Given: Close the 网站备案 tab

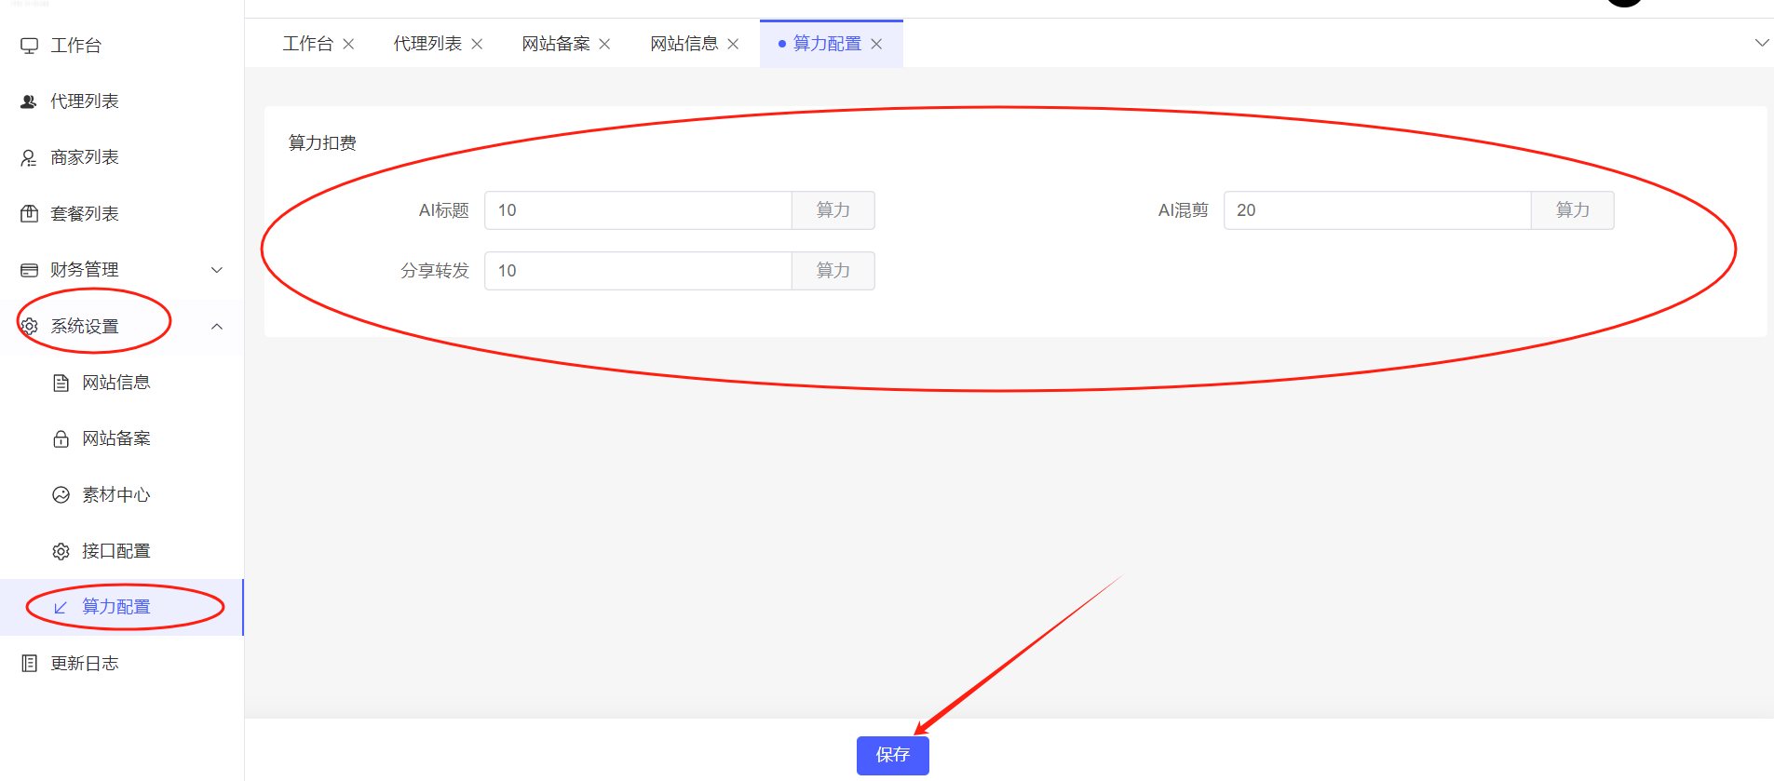Looking at the screenshot, I should coord(604,44).
